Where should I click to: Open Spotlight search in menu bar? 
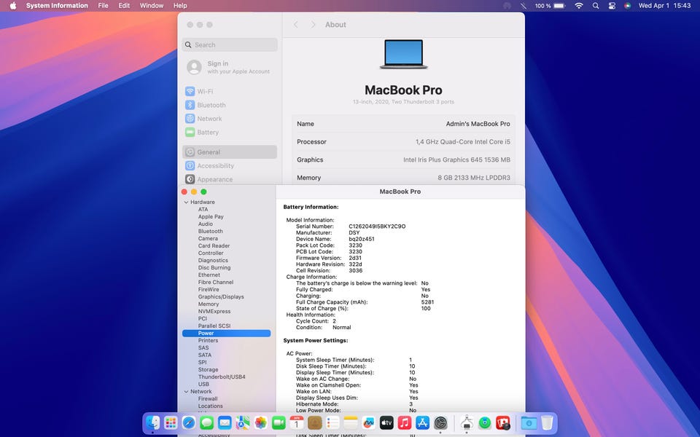pos(596,5)
